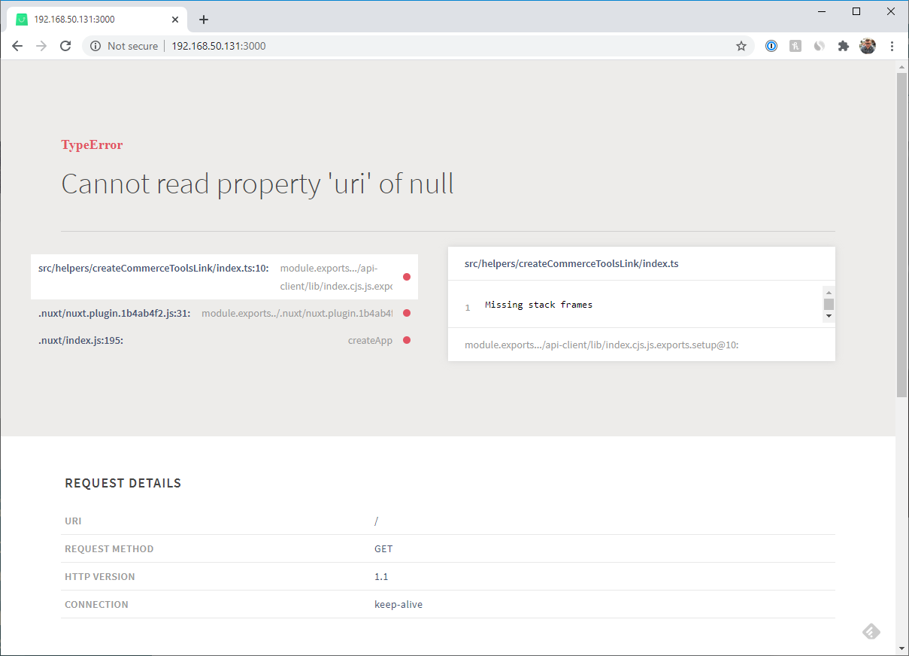Image resolution: width=909 pixels, height=656 pixels.
Task: Select the .nuxt/nuxt.plugin.1b4ab4f2.js:31 stack frame
Action: [224, 313]
